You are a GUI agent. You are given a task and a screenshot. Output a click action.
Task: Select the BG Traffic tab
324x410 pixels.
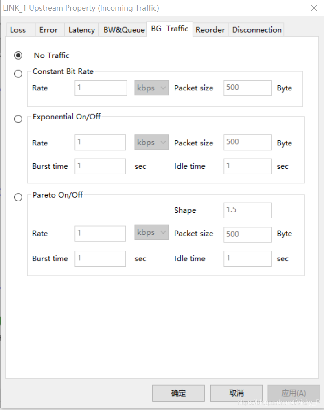pyautogui.click(x=170, y=29)
